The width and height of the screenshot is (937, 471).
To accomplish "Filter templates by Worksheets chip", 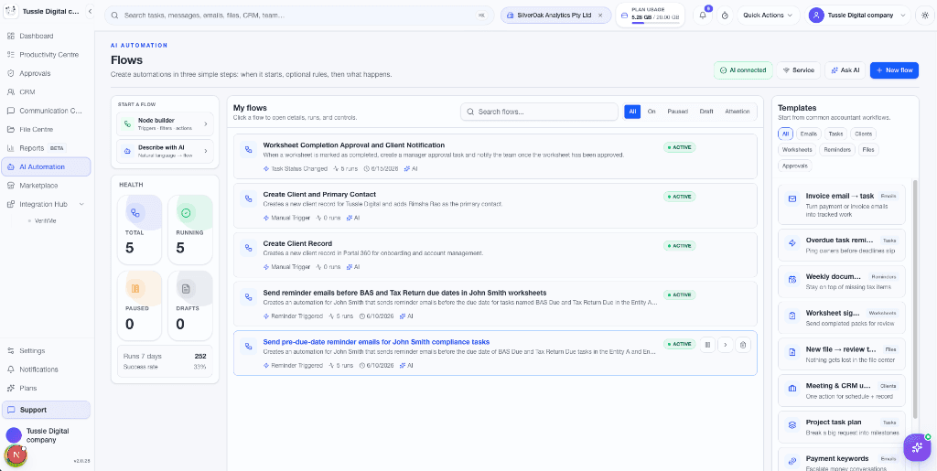I will (797, 150).
